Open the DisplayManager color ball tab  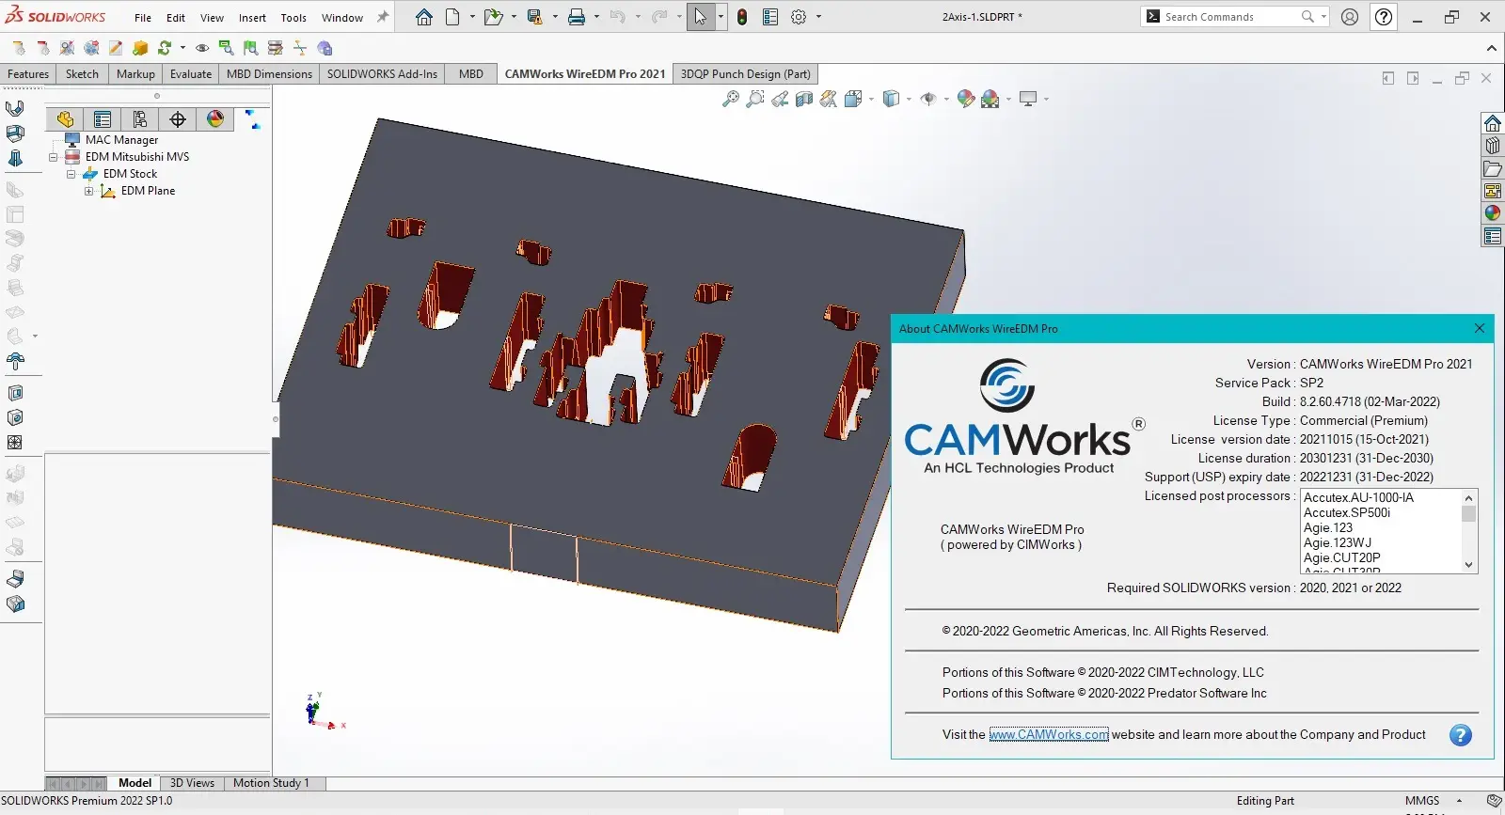[215, 119]
